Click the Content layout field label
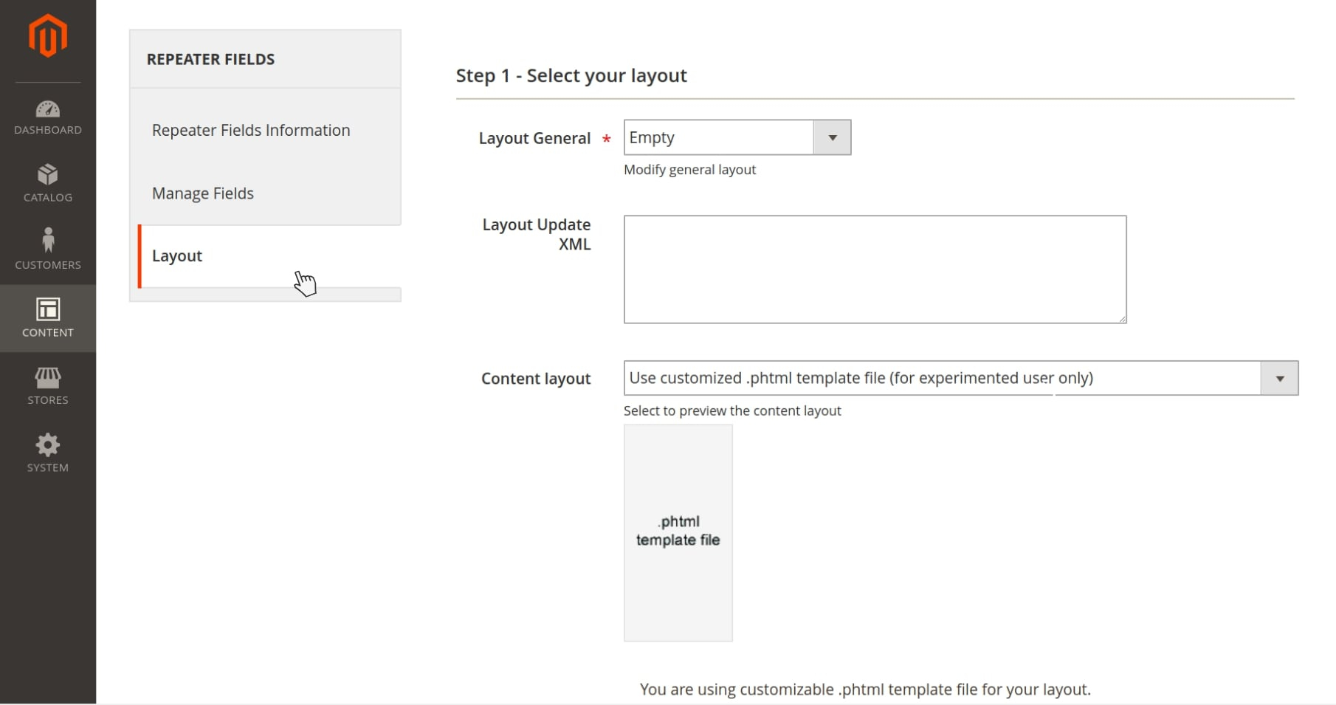The height and width of the screenshot is (705, 1336). [x=536, y=379]
